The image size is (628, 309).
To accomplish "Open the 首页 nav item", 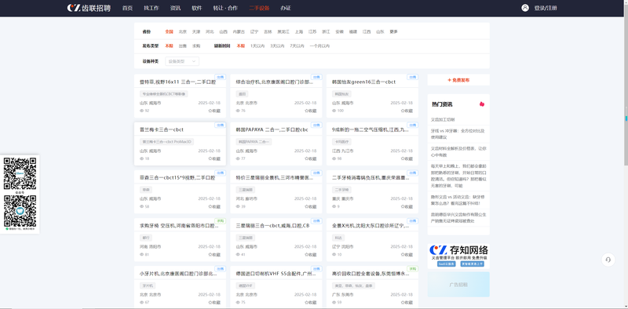I will (x=127, y=8).
